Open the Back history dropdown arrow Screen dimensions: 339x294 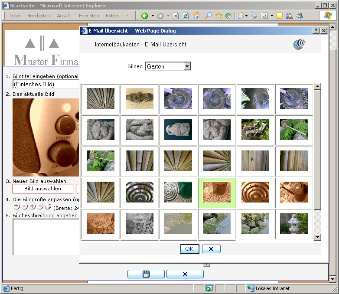coord(153,16)
